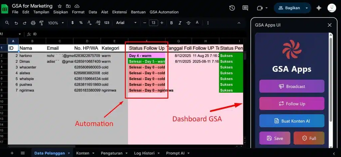Format as currency with dollar icon
The width and height of the screenshot is (341, 157).
pyautogui.click(x=72, y=23)
